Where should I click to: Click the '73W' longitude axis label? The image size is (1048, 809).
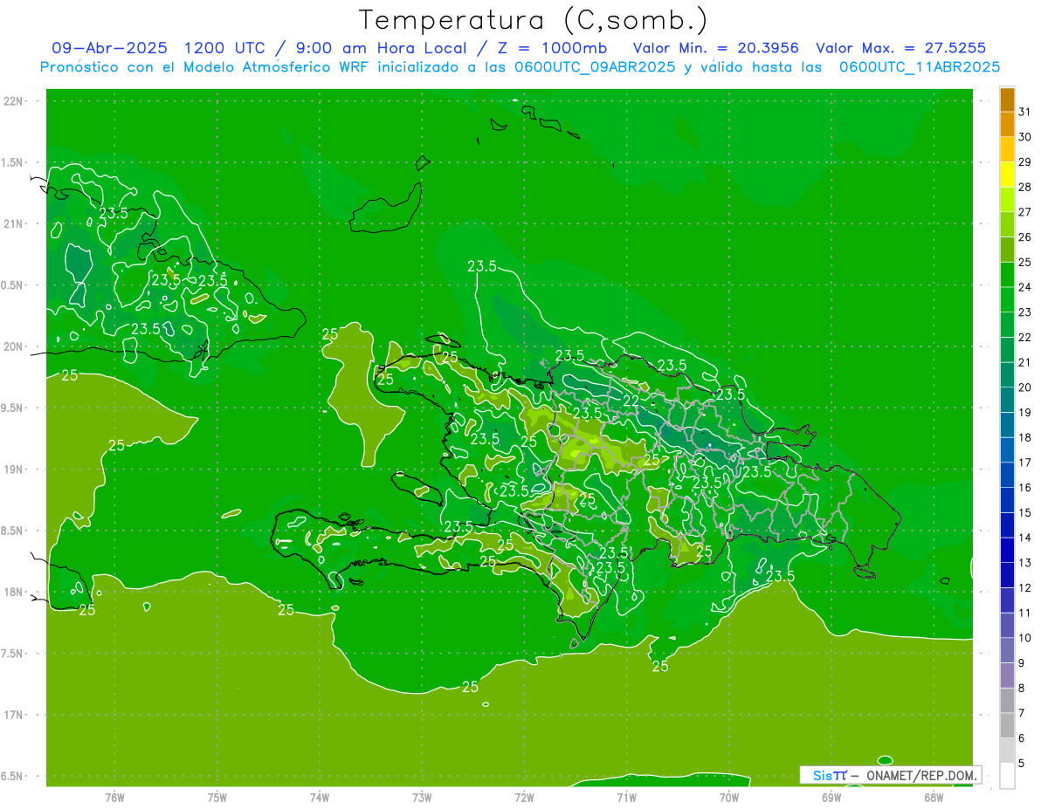(x=422, y=797)
